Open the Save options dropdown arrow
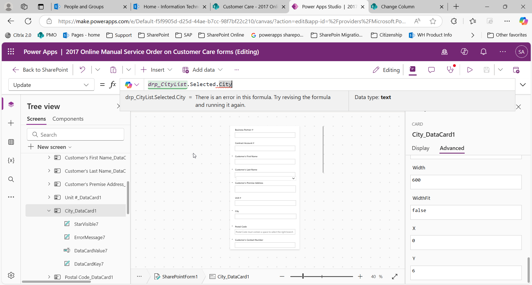 500,70
